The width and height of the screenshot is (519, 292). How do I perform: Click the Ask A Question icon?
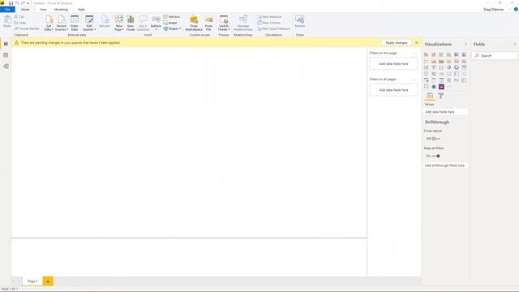pos(143,23)
